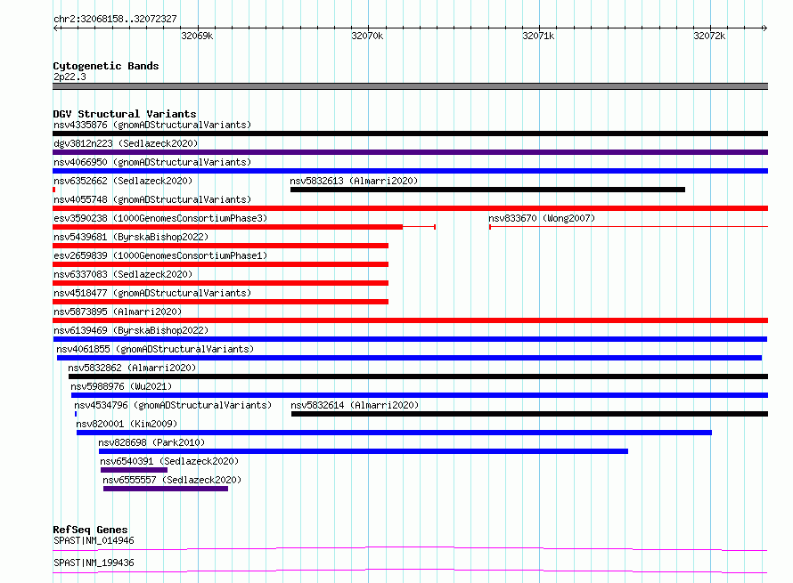Click the grey 2p22.3 band bar

click(410, 86)
